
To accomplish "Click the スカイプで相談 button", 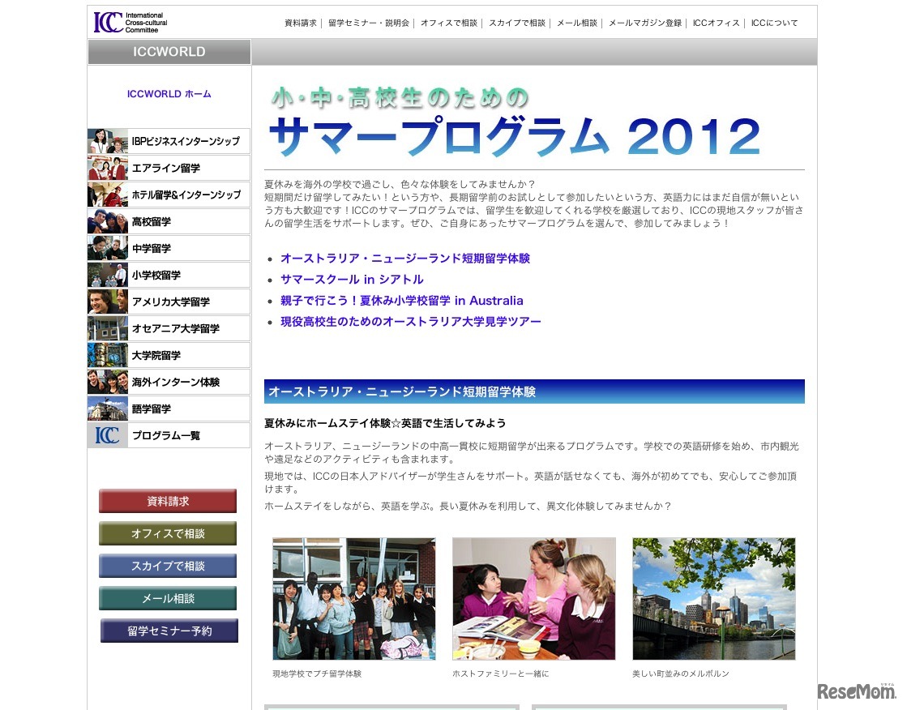I will tap(168, 566).
